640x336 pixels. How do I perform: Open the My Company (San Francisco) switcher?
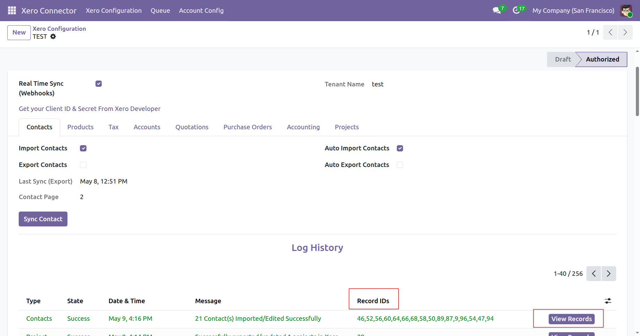573,10
